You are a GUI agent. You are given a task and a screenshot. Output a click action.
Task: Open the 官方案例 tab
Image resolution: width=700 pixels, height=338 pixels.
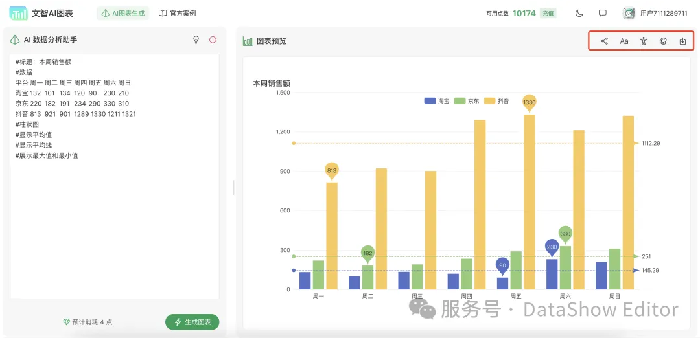coord(177,14)
